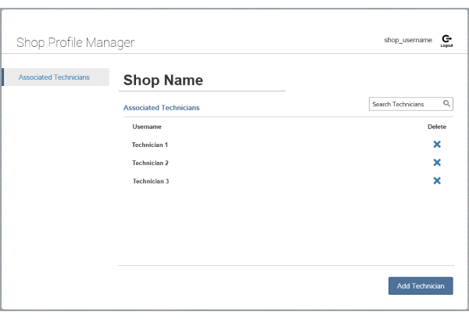Delete Technician 1 using the X icon
The width and height of the screenshot is (469, 319).
point(437,145)
